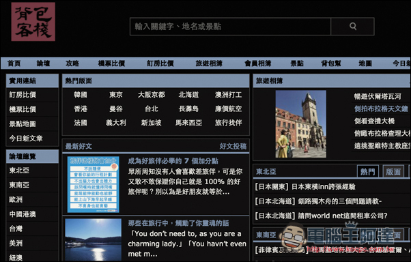This screenshot has width=411, height=262.
Task: Click the blue travel-companion checklist thumbnail
Action: pyautogui.click(x=94, y=184)
